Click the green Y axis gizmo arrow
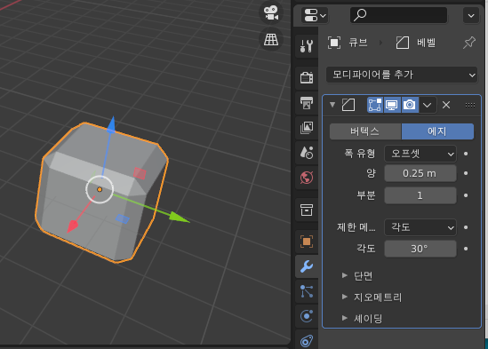 click(x=179, y=217)
